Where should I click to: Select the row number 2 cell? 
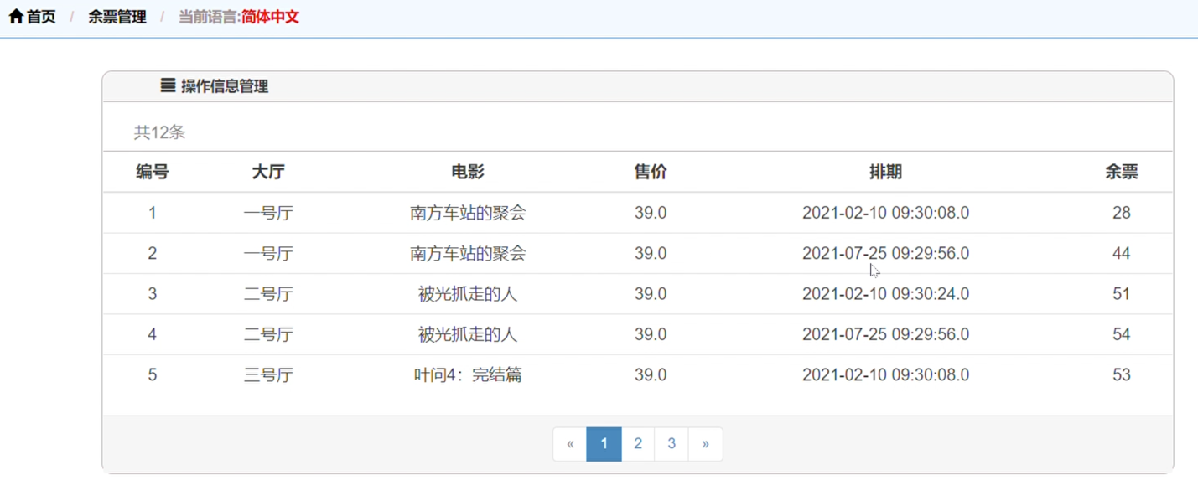(x=153, y=253)
